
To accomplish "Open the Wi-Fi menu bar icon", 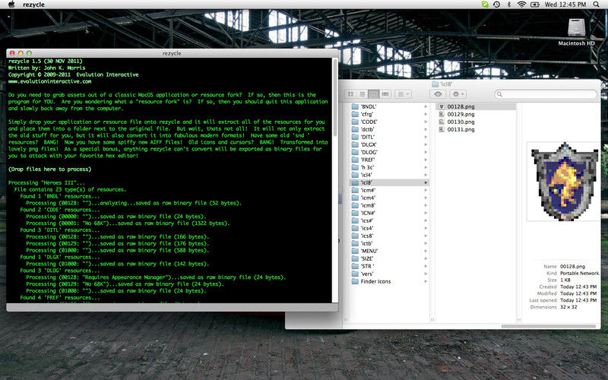I will click(x=522, y=5).
